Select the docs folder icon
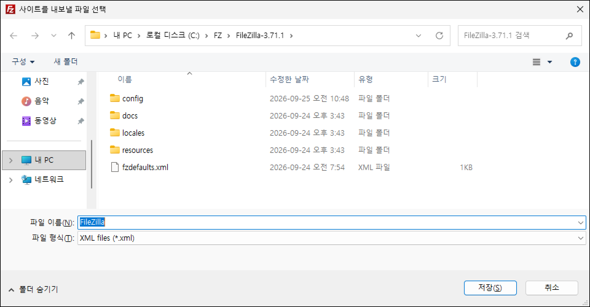 (x=115, y=115)
